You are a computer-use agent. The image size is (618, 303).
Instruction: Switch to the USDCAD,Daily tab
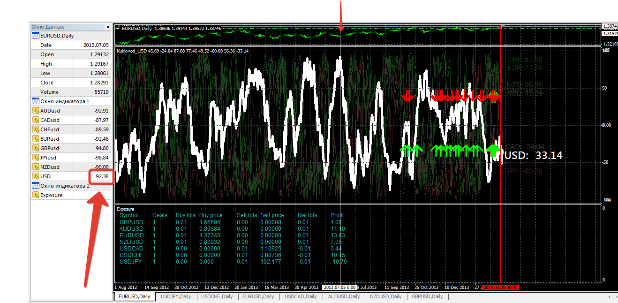coord(300,296)
